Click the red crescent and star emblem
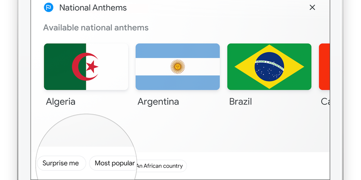361x180 pixels. pos(86,67)
